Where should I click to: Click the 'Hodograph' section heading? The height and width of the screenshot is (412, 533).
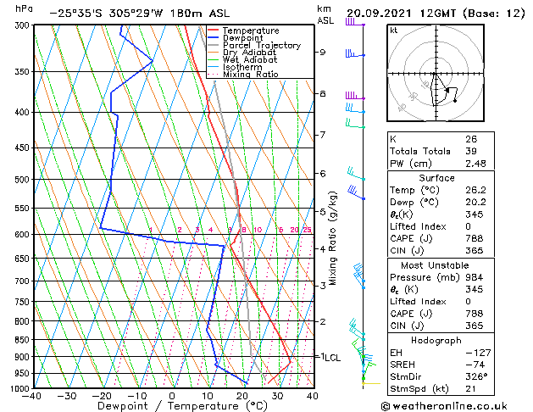point(436,340)
